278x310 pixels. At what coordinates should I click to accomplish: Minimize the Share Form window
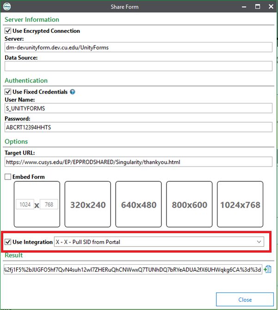pos(244,7)
